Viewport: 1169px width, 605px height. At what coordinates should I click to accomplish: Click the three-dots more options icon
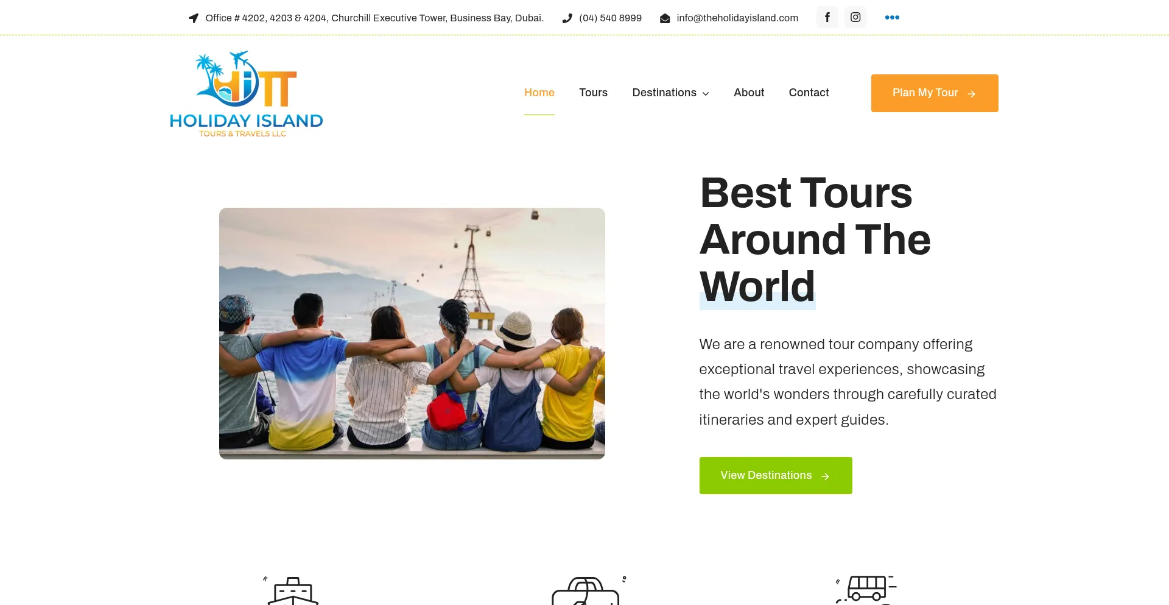[x=892, y=17]
